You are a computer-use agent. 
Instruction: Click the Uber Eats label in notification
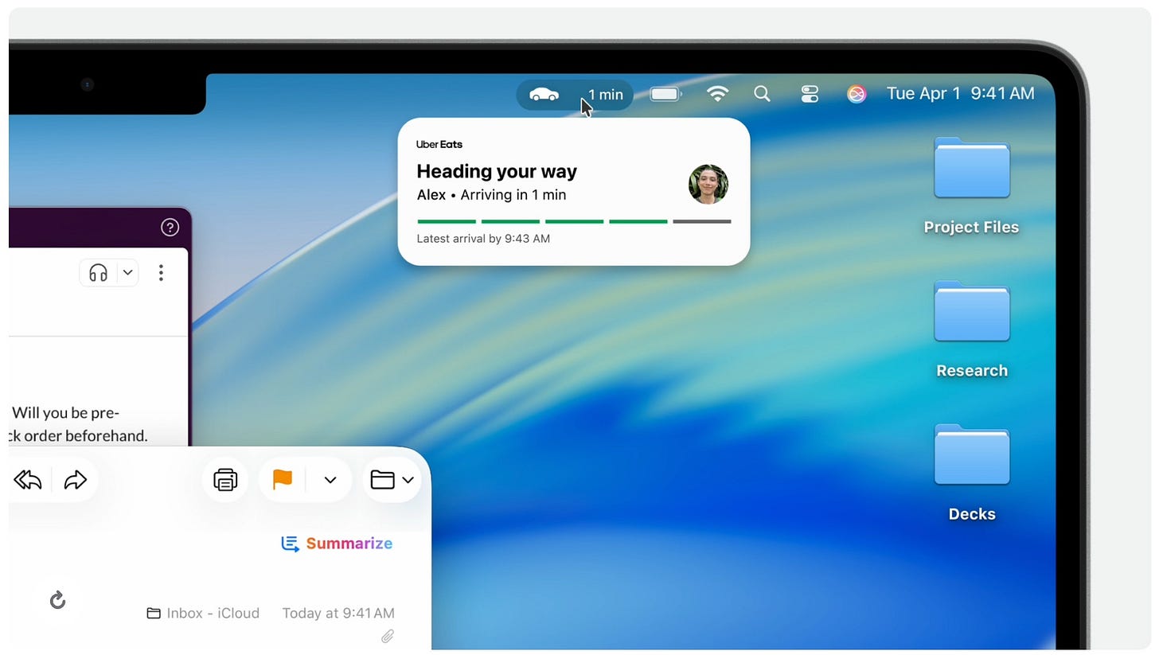coord(439,144)
